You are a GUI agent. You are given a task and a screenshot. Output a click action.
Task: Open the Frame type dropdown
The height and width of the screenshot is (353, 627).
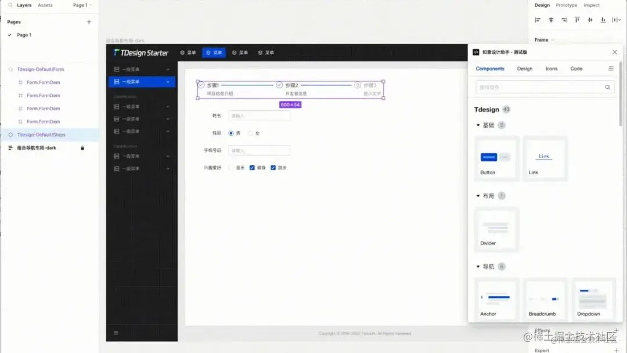point(545,40)
